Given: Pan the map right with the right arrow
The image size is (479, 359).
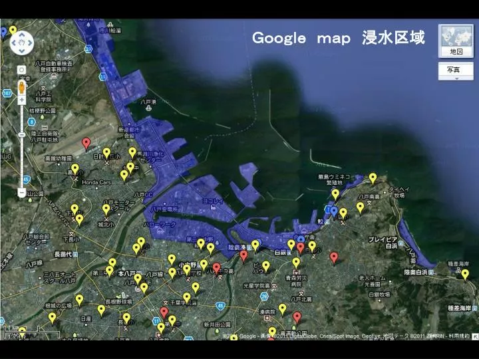Looking at the screenshot, I should pos(30,43).
